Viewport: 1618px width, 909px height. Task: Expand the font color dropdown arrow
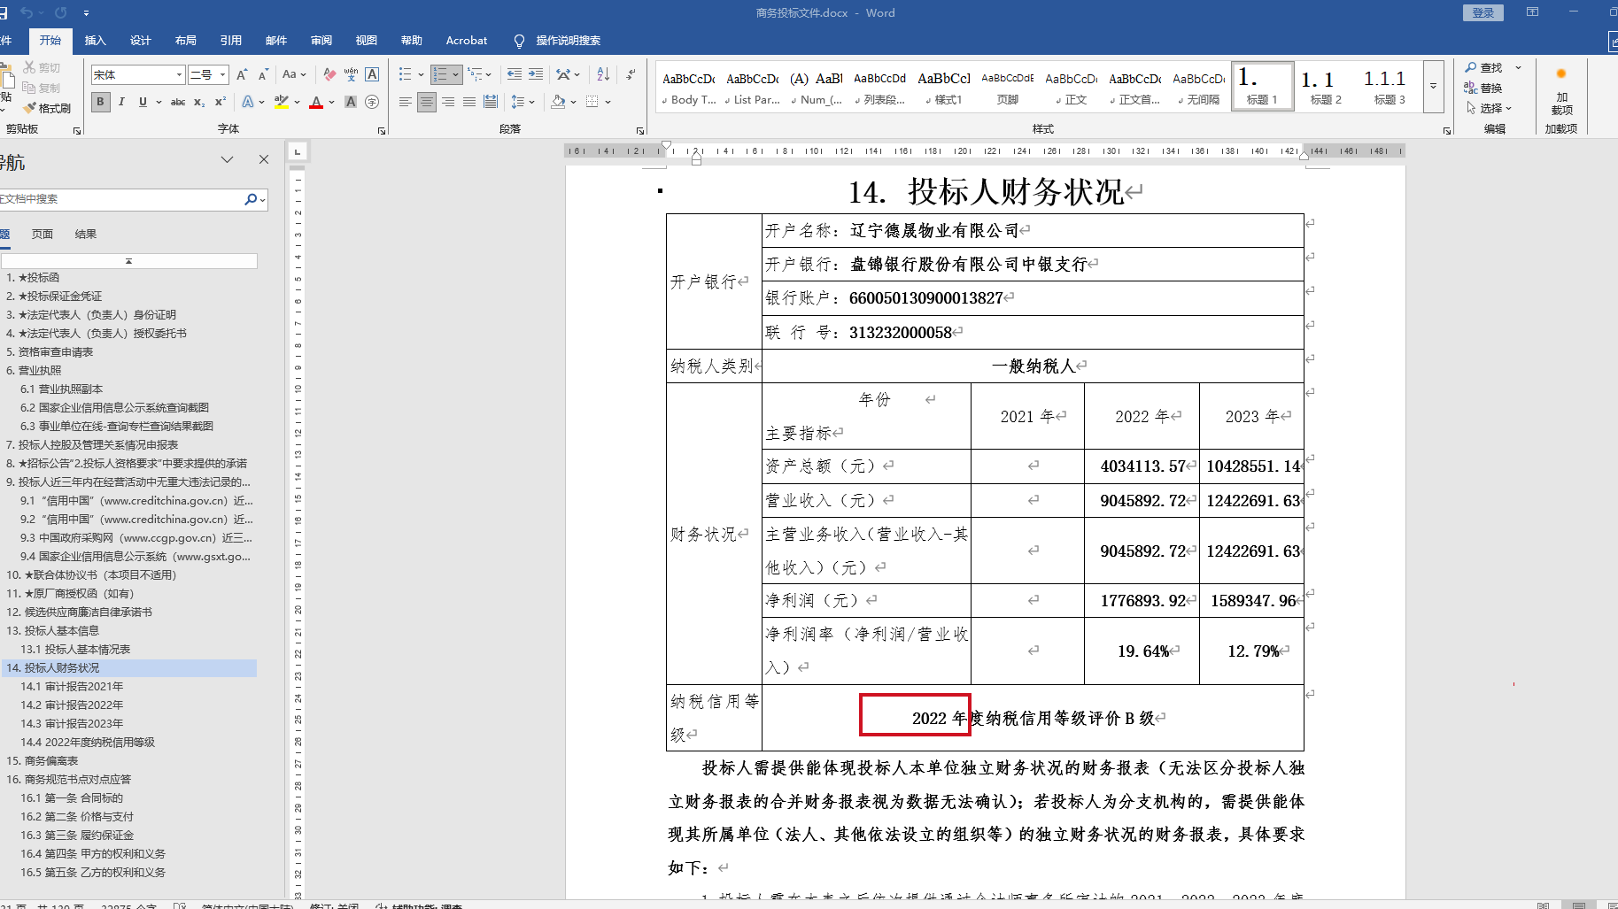331,102
